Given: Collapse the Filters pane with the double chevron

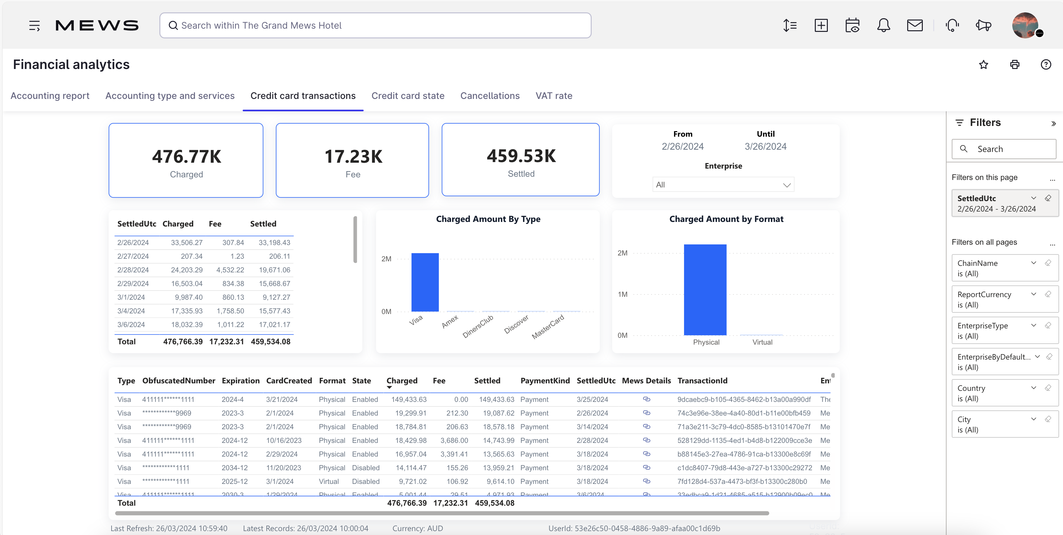Looking at the screenshot, I should (x=1054, y=123).
